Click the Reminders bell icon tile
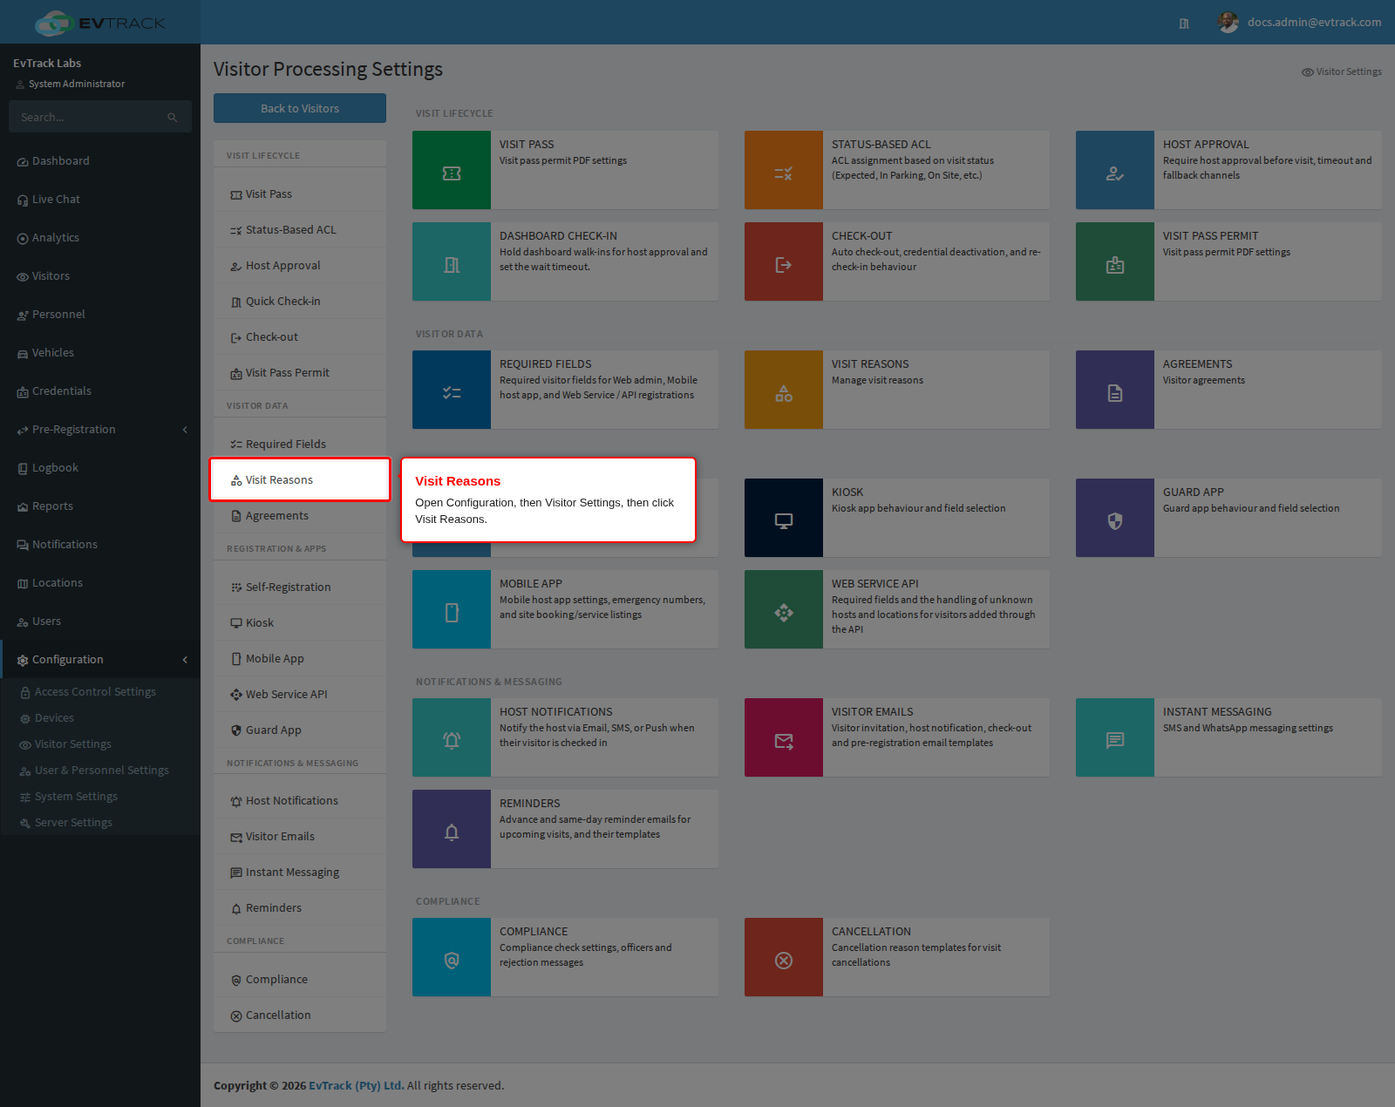1395x1107 pixels. tap(452, 829)
